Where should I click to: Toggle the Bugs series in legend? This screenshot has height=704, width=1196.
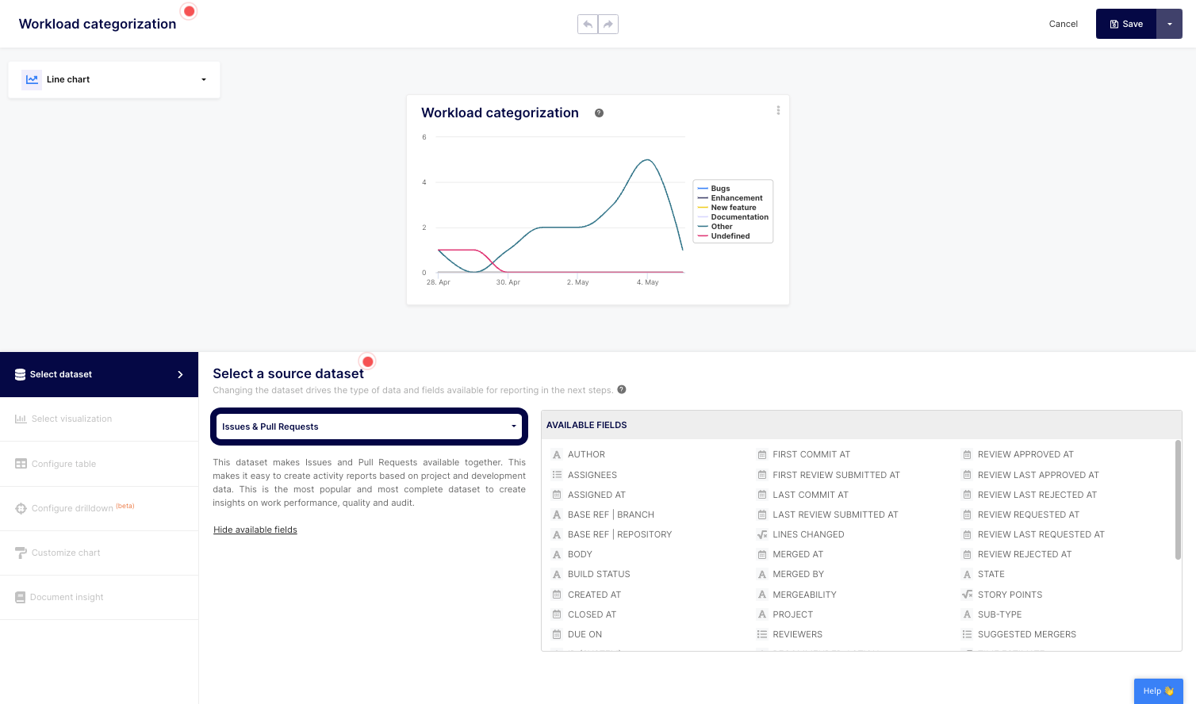[720, 189]
